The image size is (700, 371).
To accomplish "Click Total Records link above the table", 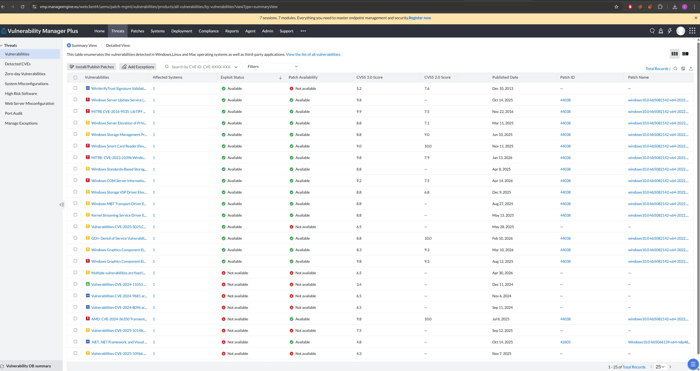I will (x=657, y=69).
